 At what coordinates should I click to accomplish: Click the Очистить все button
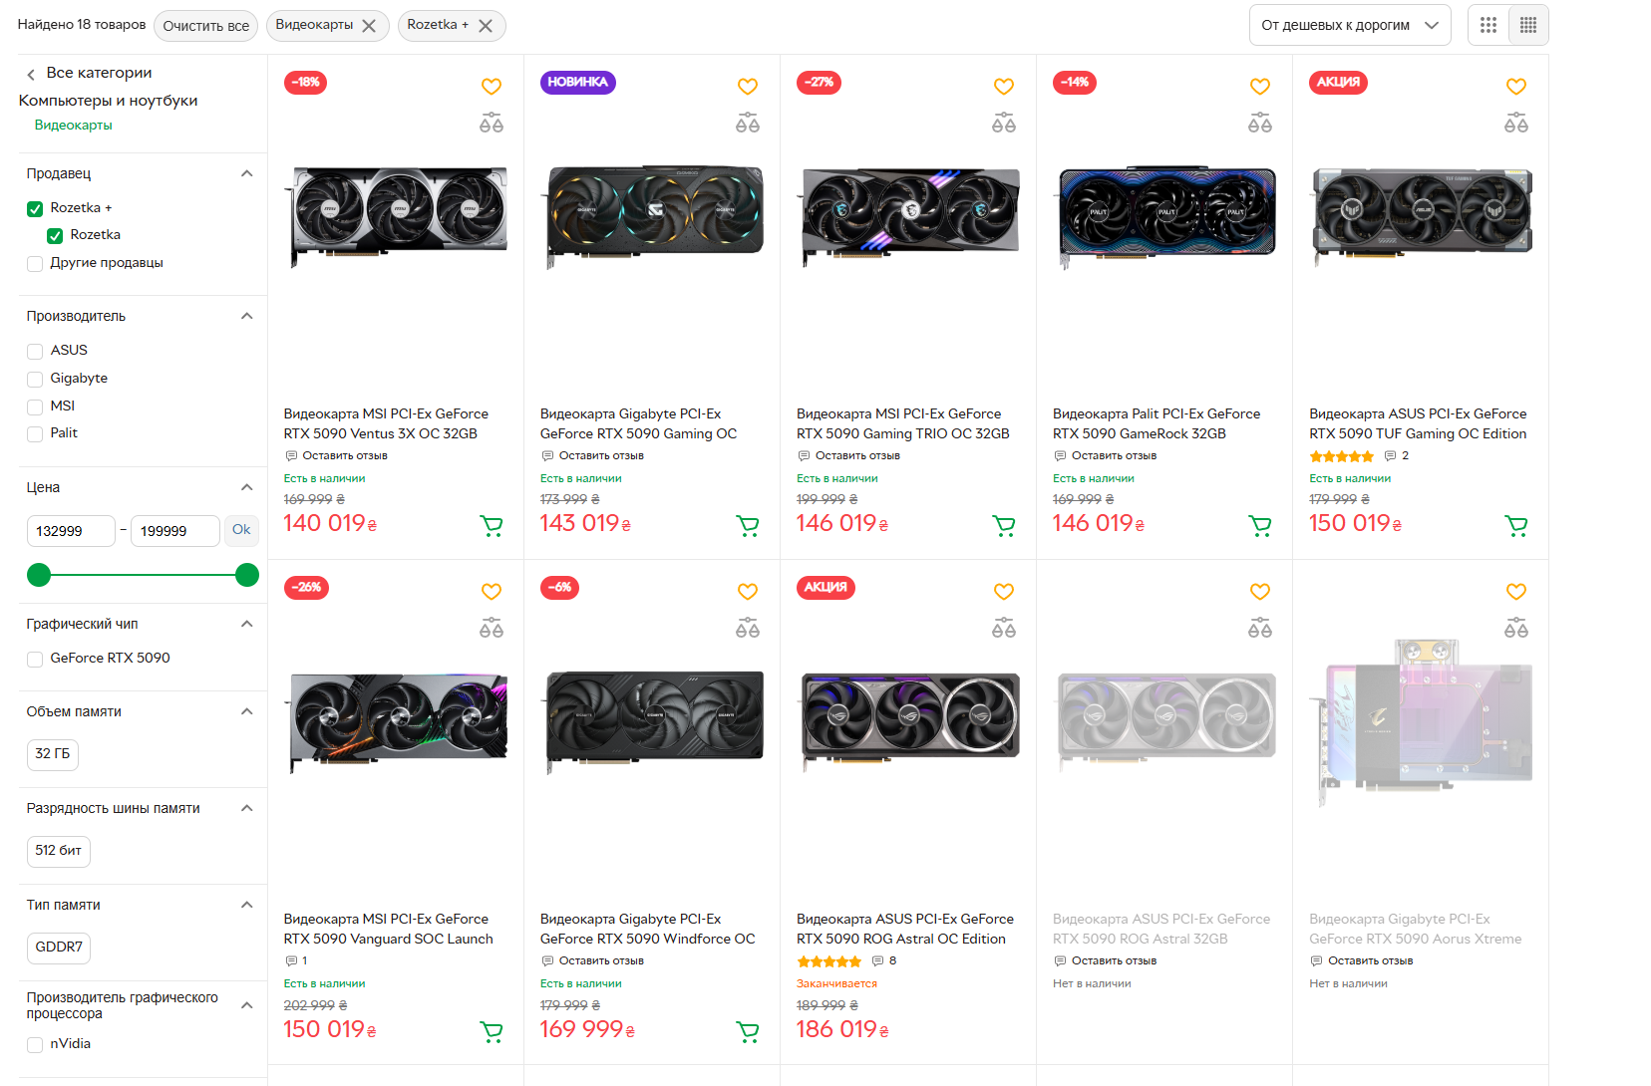point(206,26)
